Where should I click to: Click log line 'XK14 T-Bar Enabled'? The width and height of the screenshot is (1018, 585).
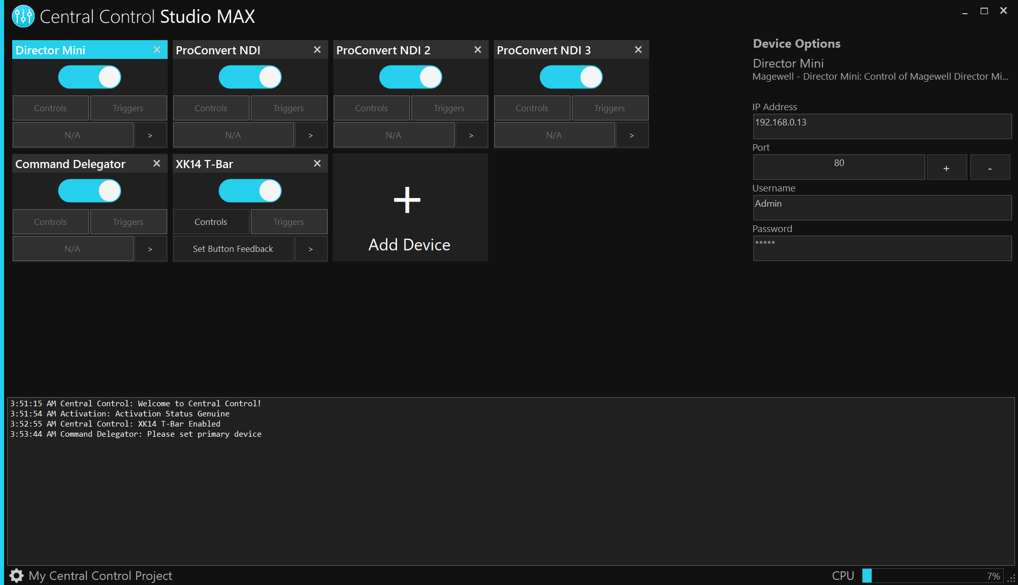click(115, 424)
